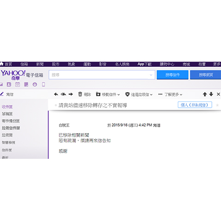Delete the message with the trash icon
The height and width of the screenshot is (221, 221).
pos(80,94)
